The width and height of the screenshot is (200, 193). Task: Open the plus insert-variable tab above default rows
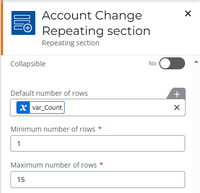click(177, 94)
